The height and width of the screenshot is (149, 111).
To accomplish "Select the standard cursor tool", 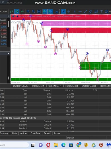I will coord(63,11).
